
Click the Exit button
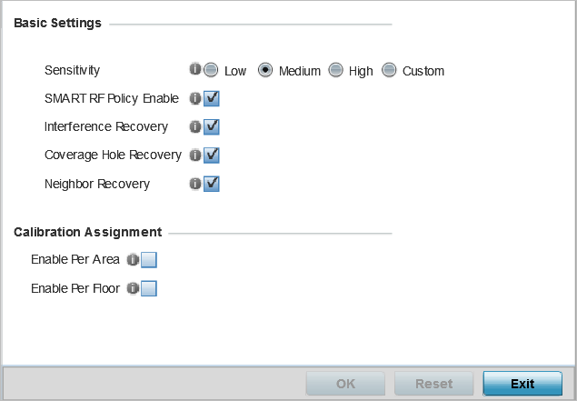pos(522,384)
